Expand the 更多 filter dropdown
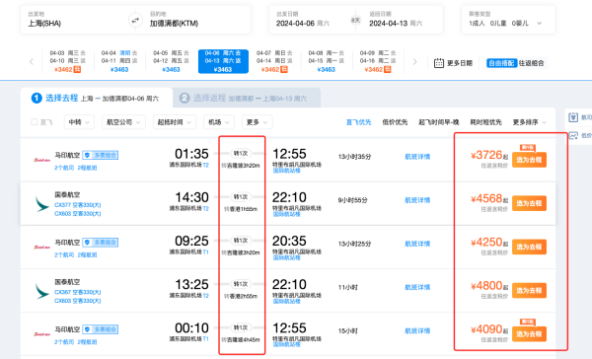The image size is (592, 359). (257, 122)
